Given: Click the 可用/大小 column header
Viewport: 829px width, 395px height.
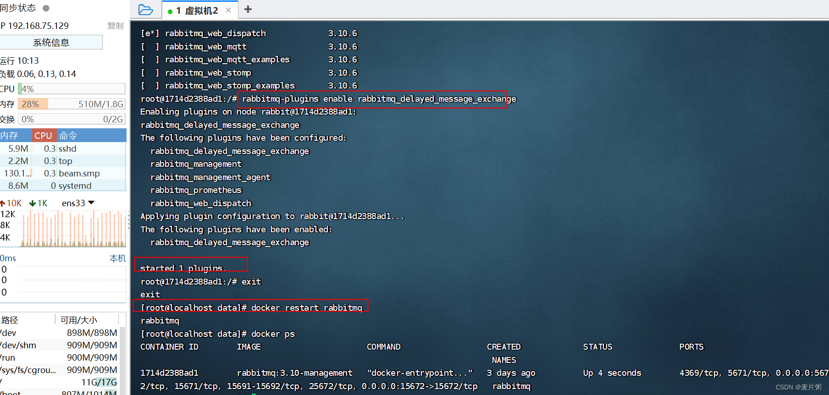Looking at the screenshot, I should (x=79, y=320).
